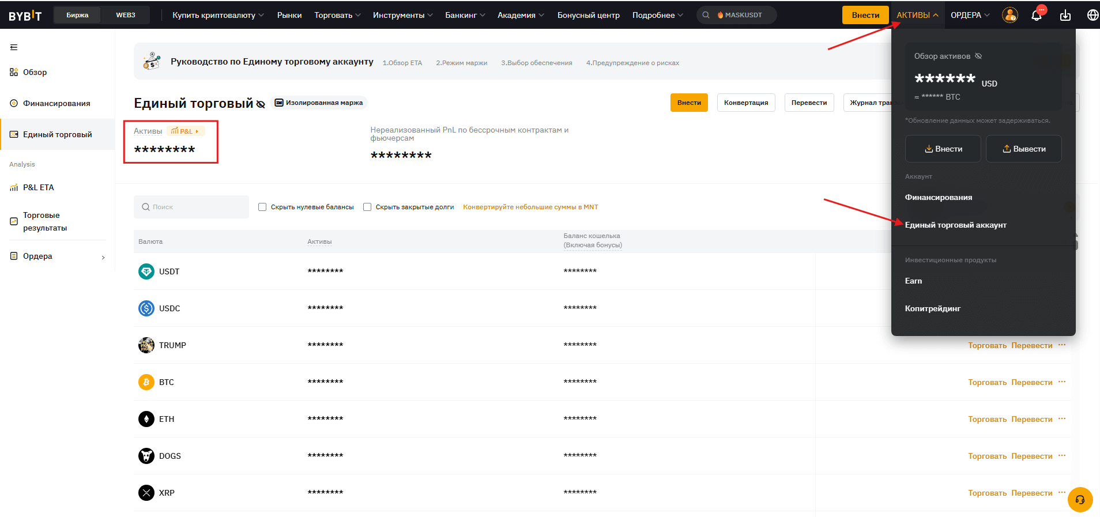
Task: Open the language globe icon
Action: [x=1092, y=15]
